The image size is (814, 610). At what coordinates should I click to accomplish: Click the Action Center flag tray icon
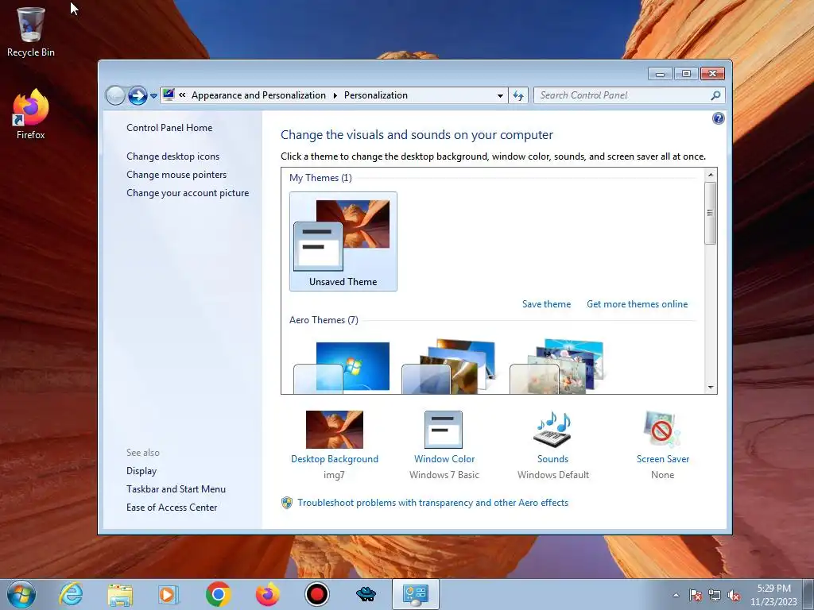(696, 595)
